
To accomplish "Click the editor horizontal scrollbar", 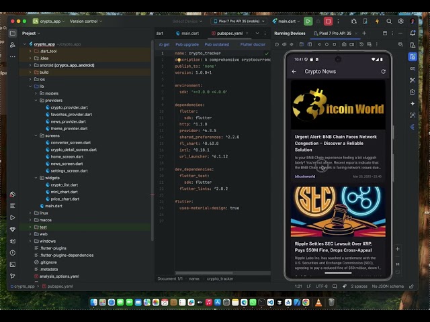I will tap(204, 273).
